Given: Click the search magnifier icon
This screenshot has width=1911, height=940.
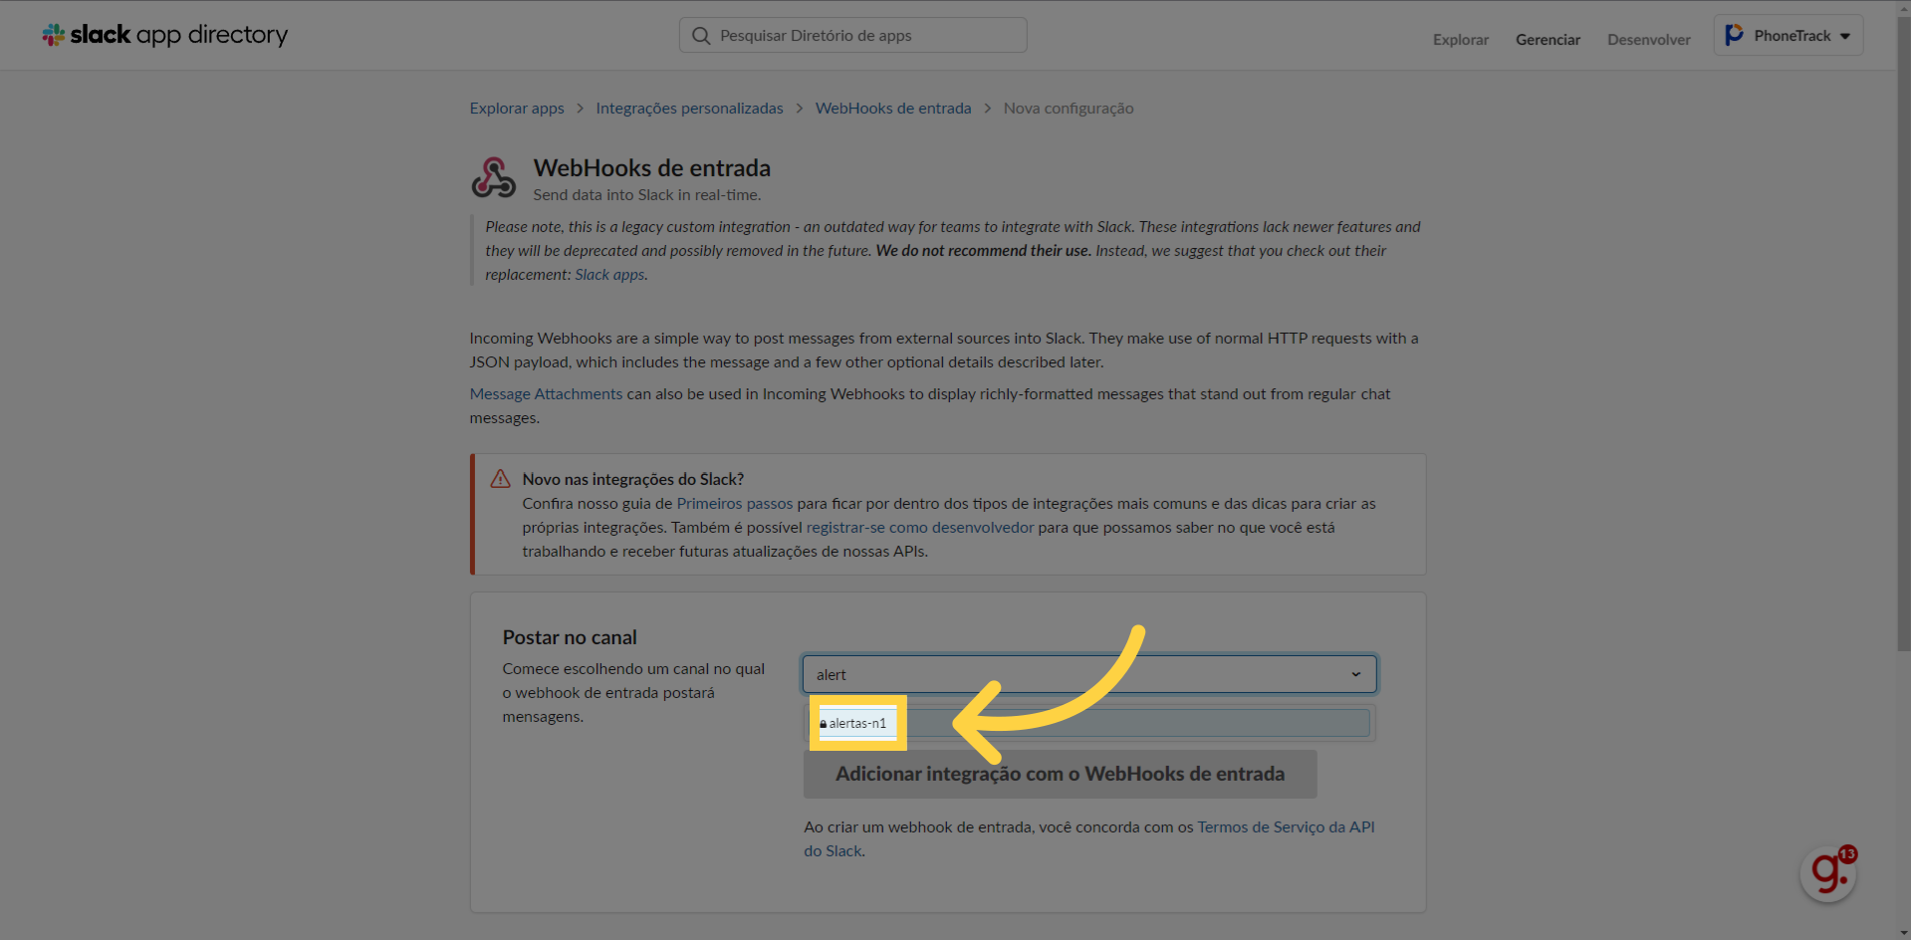Looking at the screenshot, I should (x=701, y=36).
